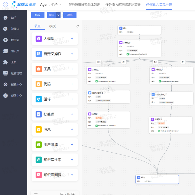
Task: Click the 修改 button
Action: tap(38, 15)
